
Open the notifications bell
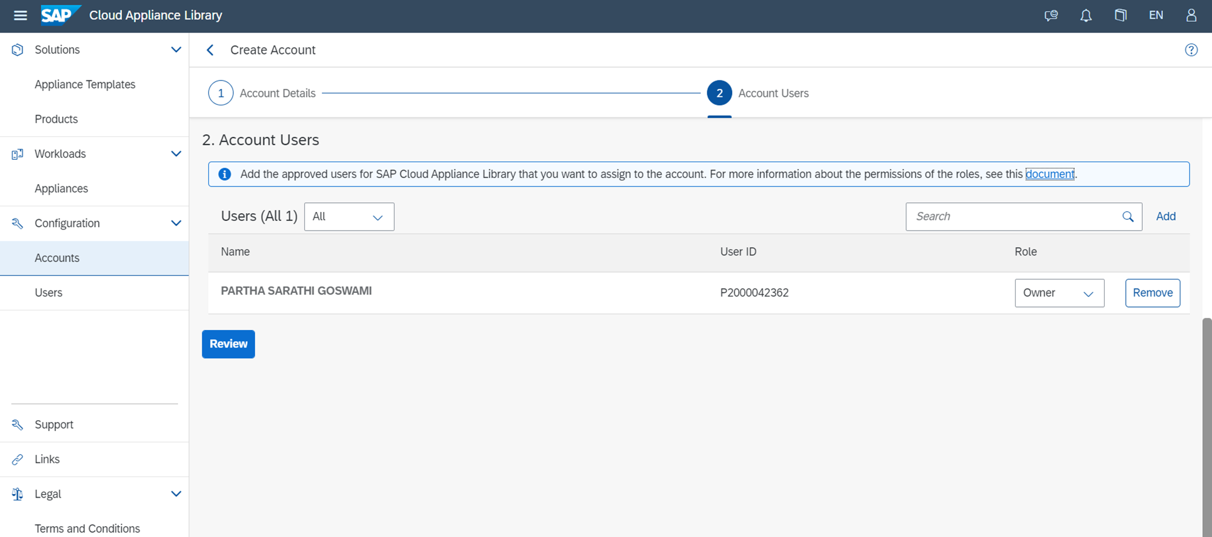(x=1085, y=16)
